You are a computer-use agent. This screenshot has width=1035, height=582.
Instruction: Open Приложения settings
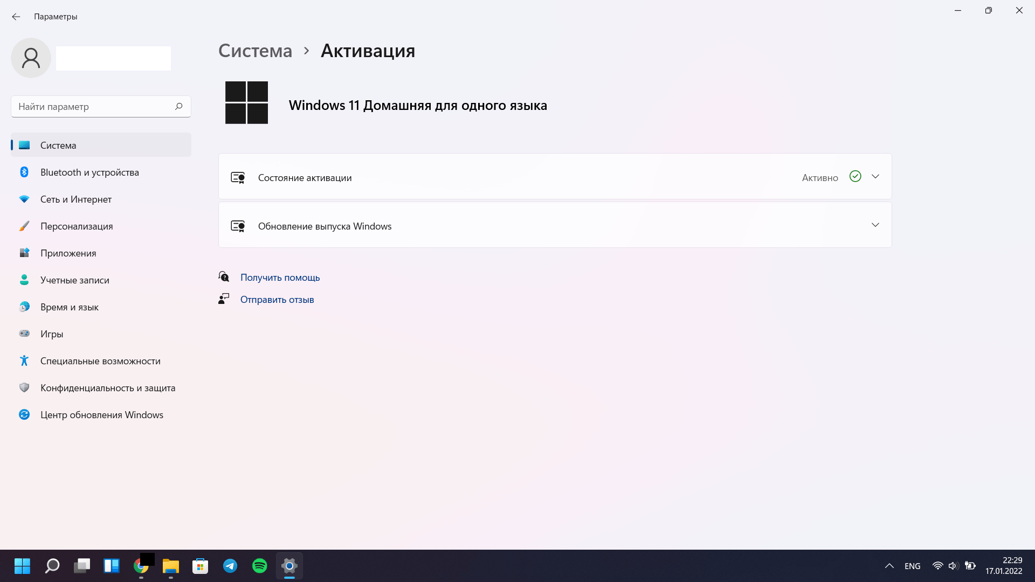pyautogui.click(x=101, y=253)
